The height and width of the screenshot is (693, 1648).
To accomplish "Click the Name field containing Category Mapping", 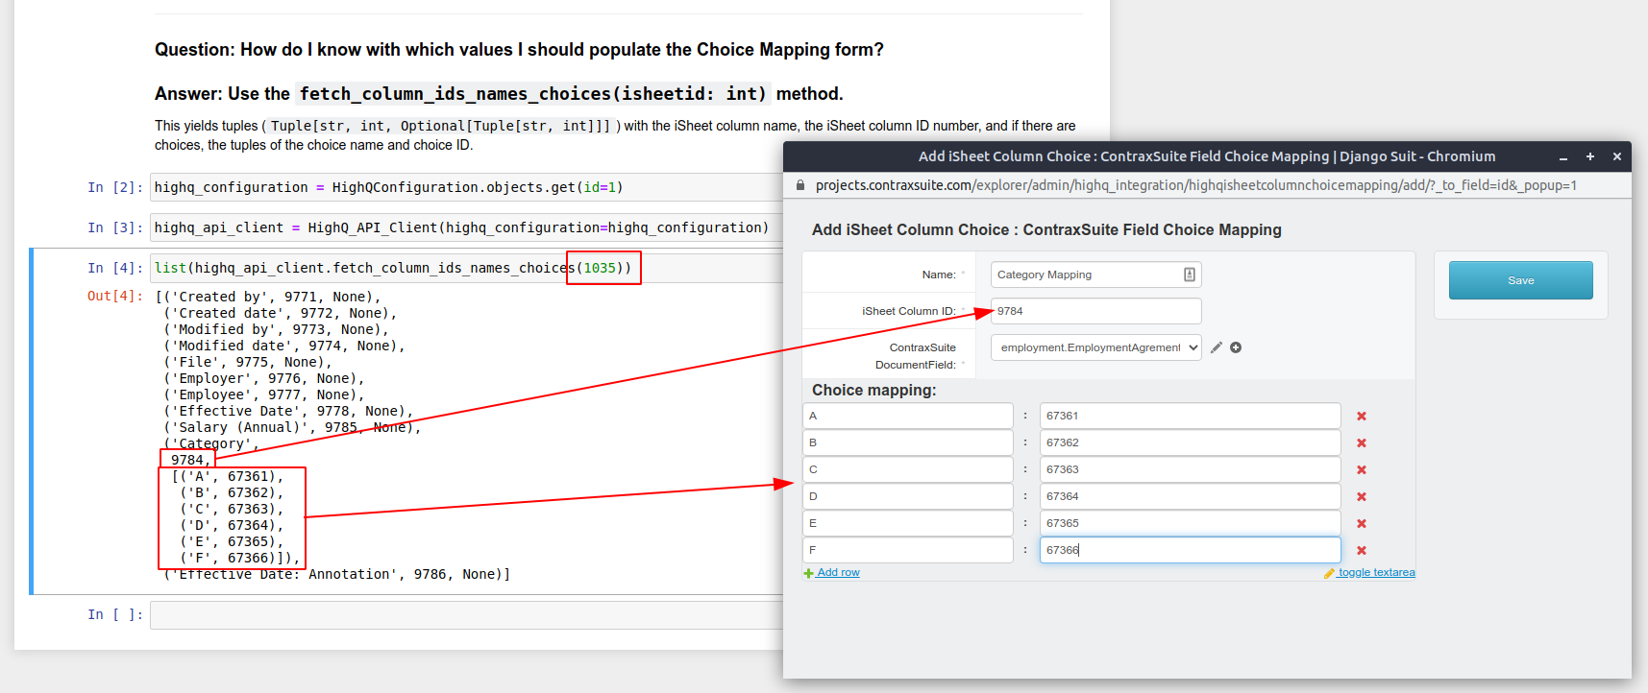I will pyautogui.click(x=1096, y=275).
